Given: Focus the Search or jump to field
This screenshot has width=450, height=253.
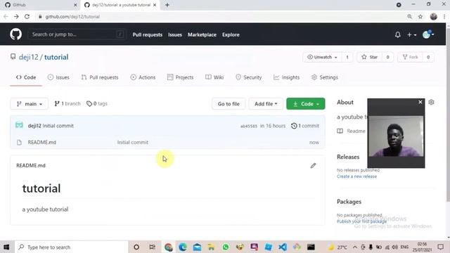Looking at the screenshot, I should click(x=77, y=34).
